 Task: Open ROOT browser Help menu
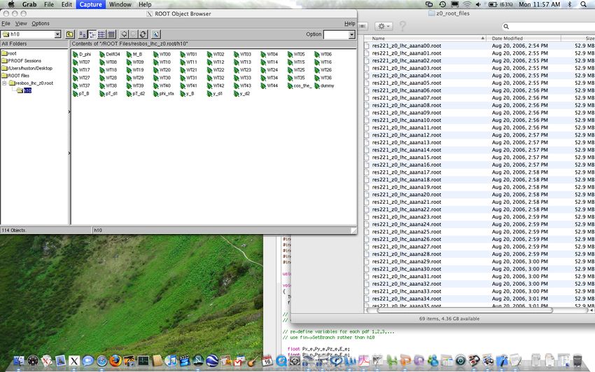tap(349, 24)
